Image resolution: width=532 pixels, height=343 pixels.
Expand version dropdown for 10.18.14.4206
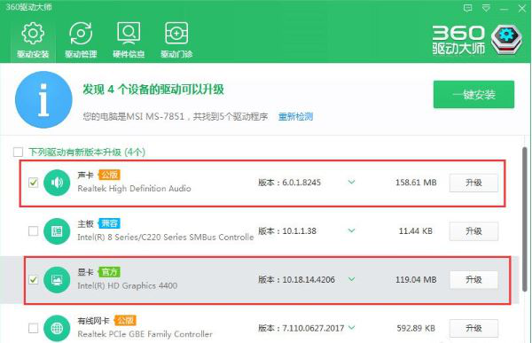click(x=351, y=279)
